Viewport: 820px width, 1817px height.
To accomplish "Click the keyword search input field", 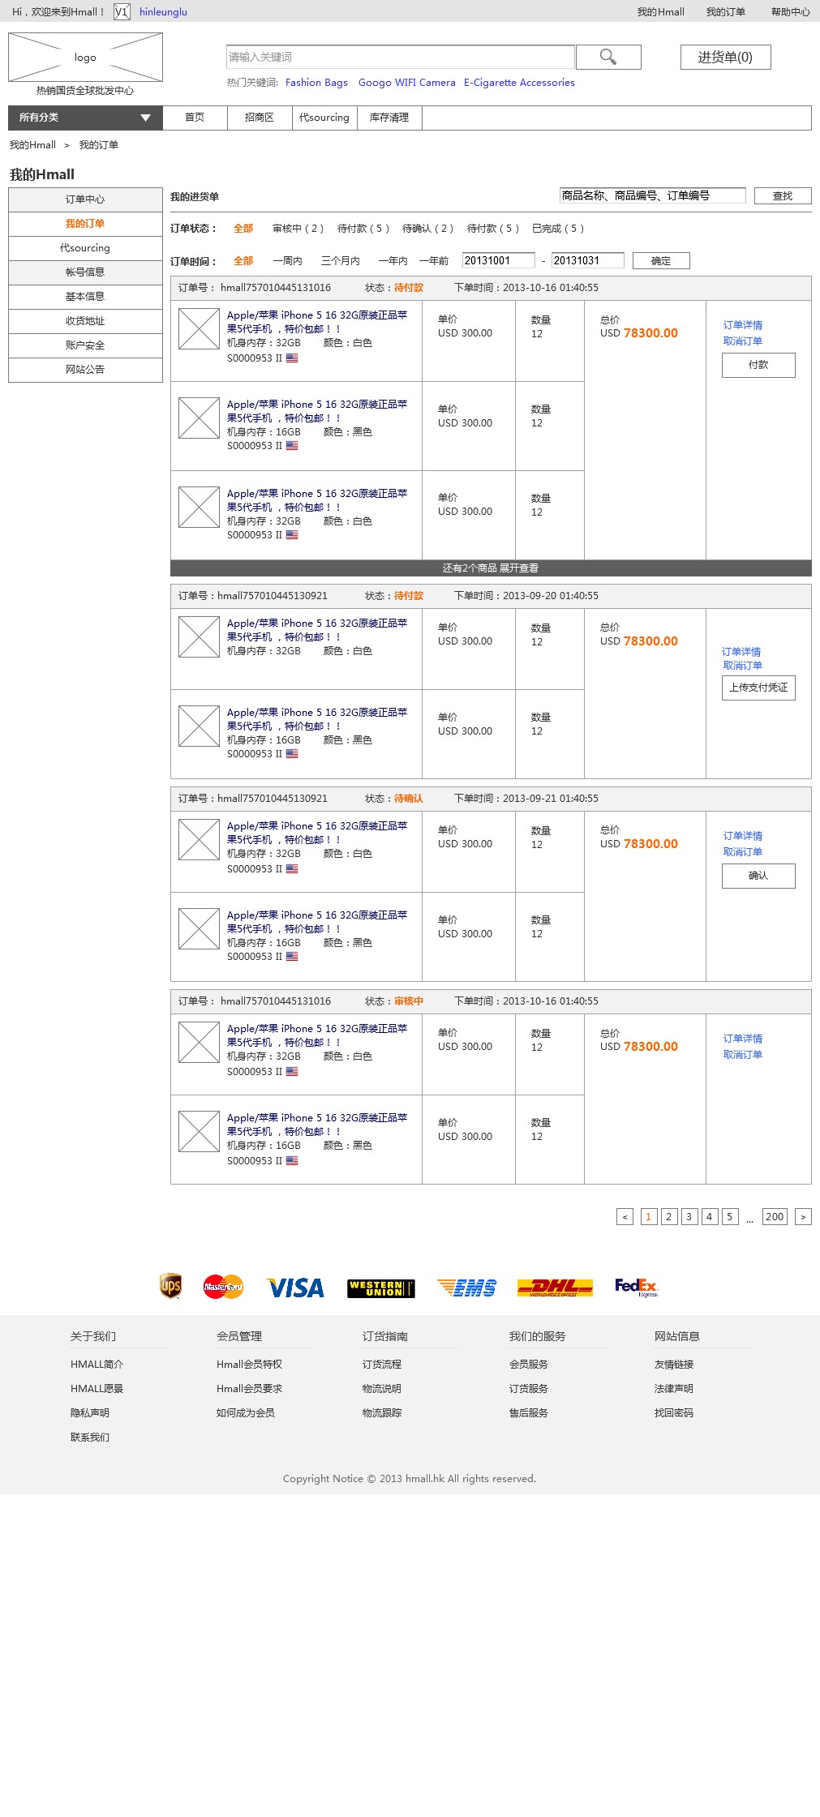I will [401, 57].
